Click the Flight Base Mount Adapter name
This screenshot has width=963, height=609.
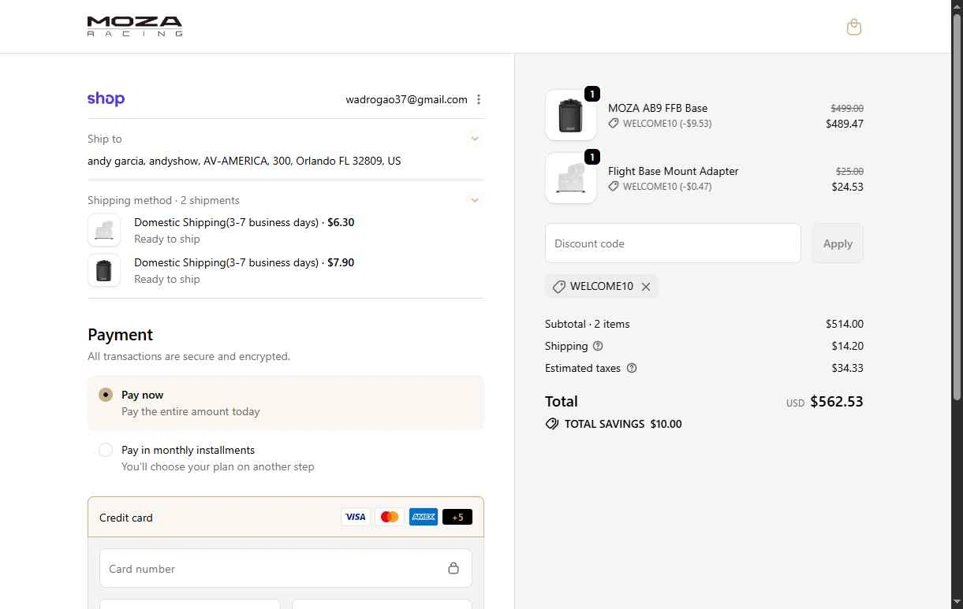point(674,171)
